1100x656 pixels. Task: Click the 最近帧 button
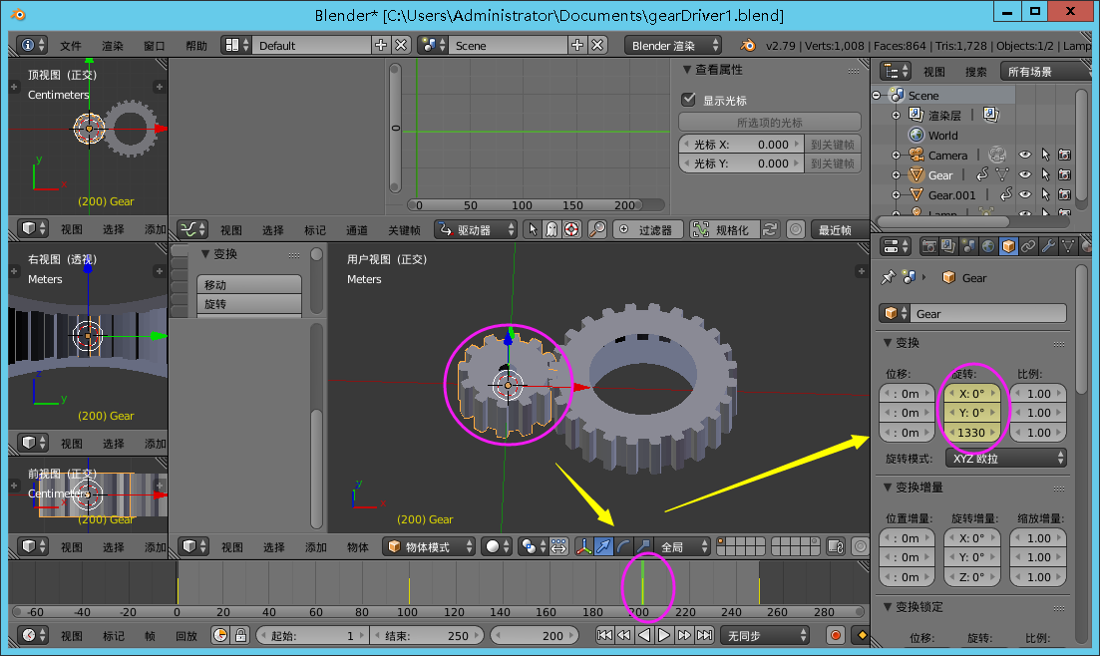click(x=839, y=229)
